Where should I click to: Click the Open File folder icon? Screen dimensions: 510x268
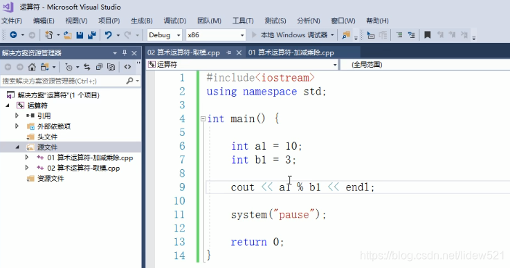[68, 35]
